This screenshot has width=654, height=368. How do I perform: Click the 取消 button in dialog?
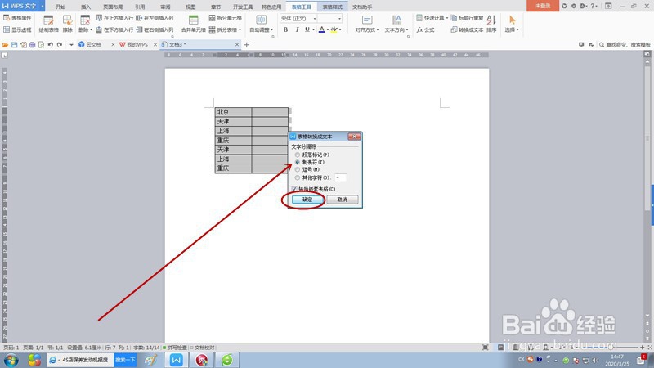[x=343, y=200]
